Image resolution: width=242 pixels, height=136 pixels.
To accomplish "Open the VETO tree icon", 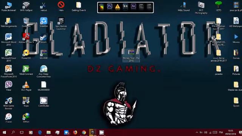I will [219, 6].
